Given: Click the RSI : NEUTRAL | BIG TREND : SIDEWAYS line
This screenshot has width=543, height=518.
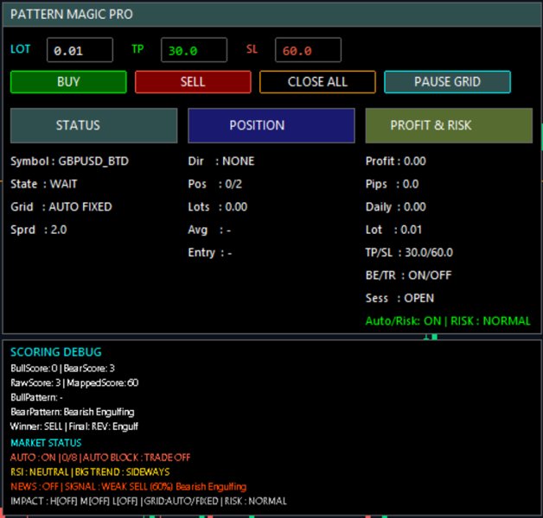Looking at the screenshot, I should (90, 472).
